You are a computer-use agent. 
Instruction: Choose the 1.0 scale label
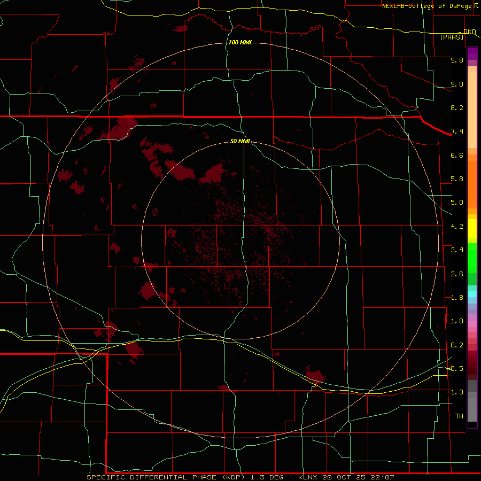coord(457,321)
